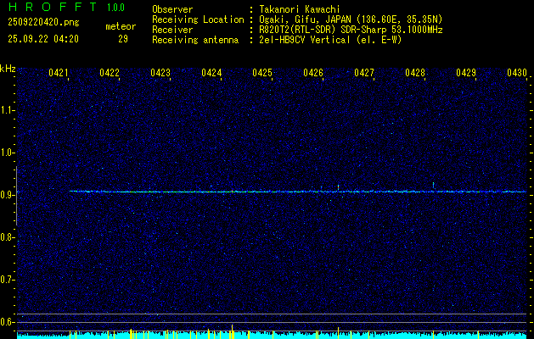Click the 0.8 kHz axis label
The width and height of the screenshot is (534, 339).
click(6, 237)
